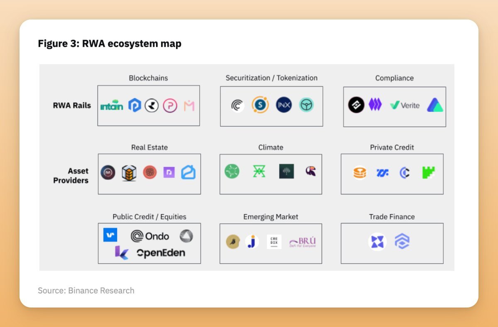
Task: Click the 'Private Credit' heading
Action: click(392, 147)
